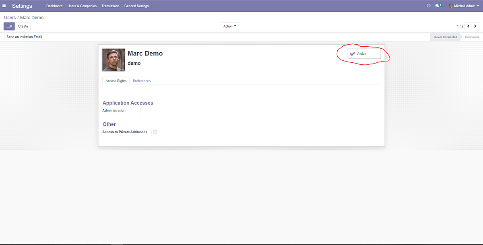The width and height of the screenshot is (483, 245).
Task: Open the Users & Companies menu
Action: tap(82, 6)
